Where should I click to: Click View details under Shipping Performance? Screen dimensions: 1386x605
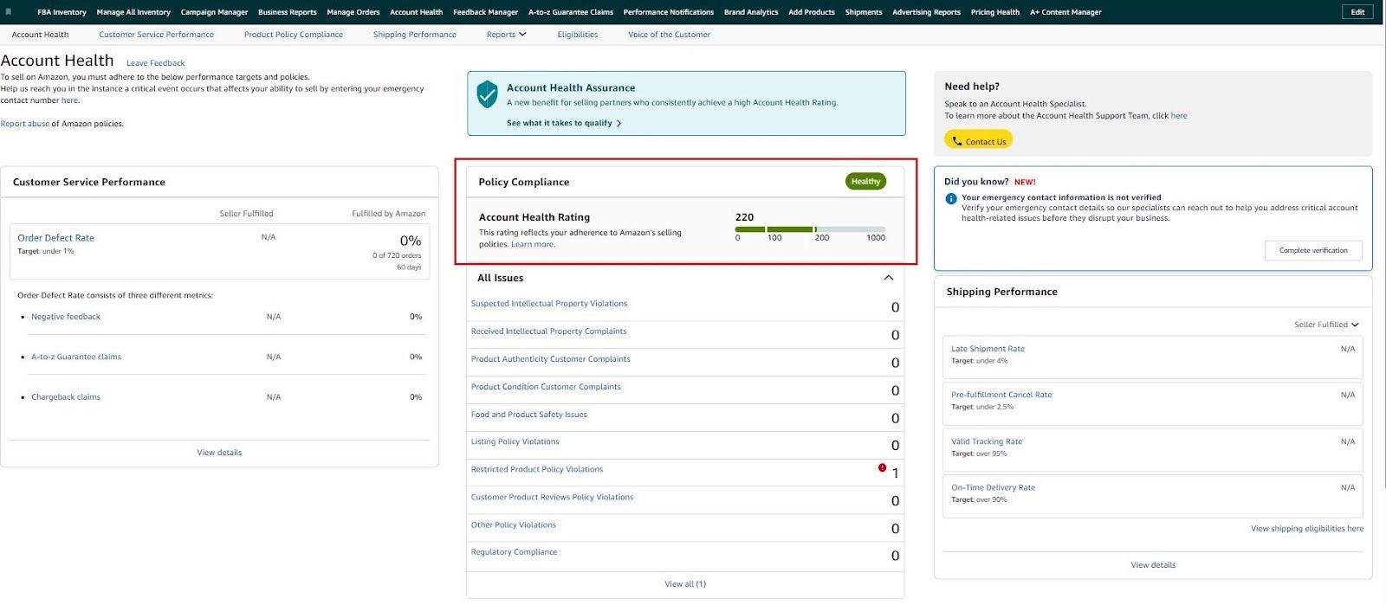1153,565
